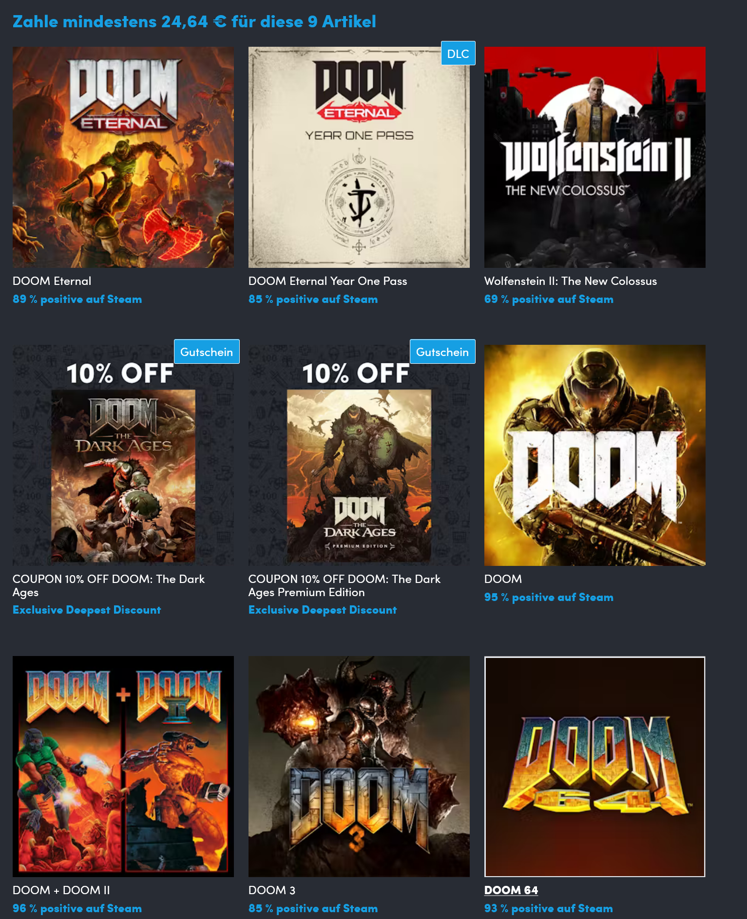Open the DOOM 3 cover image
The height and width of the screenshot is (919, 747).
tap(359, 767)
